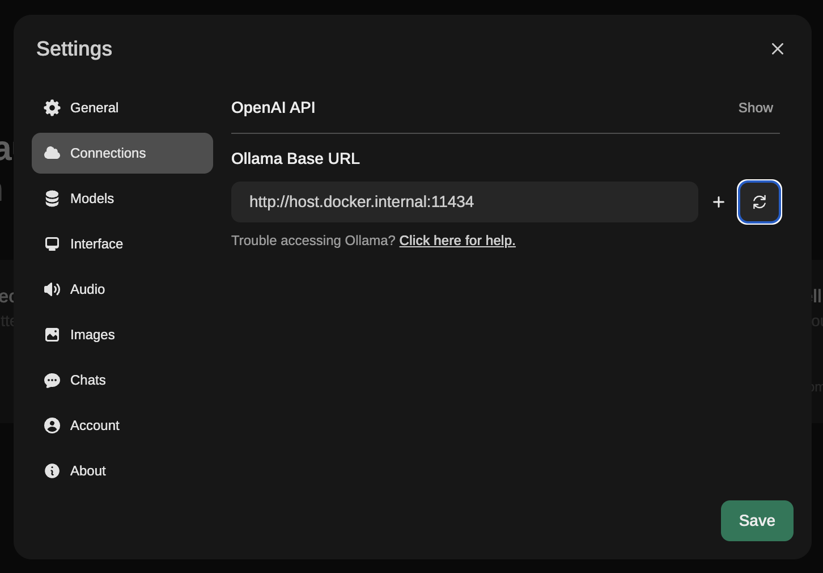Select the Chats speech bubble icon
Viewport: 823px width, 573px height.
(x=52, y=380)
